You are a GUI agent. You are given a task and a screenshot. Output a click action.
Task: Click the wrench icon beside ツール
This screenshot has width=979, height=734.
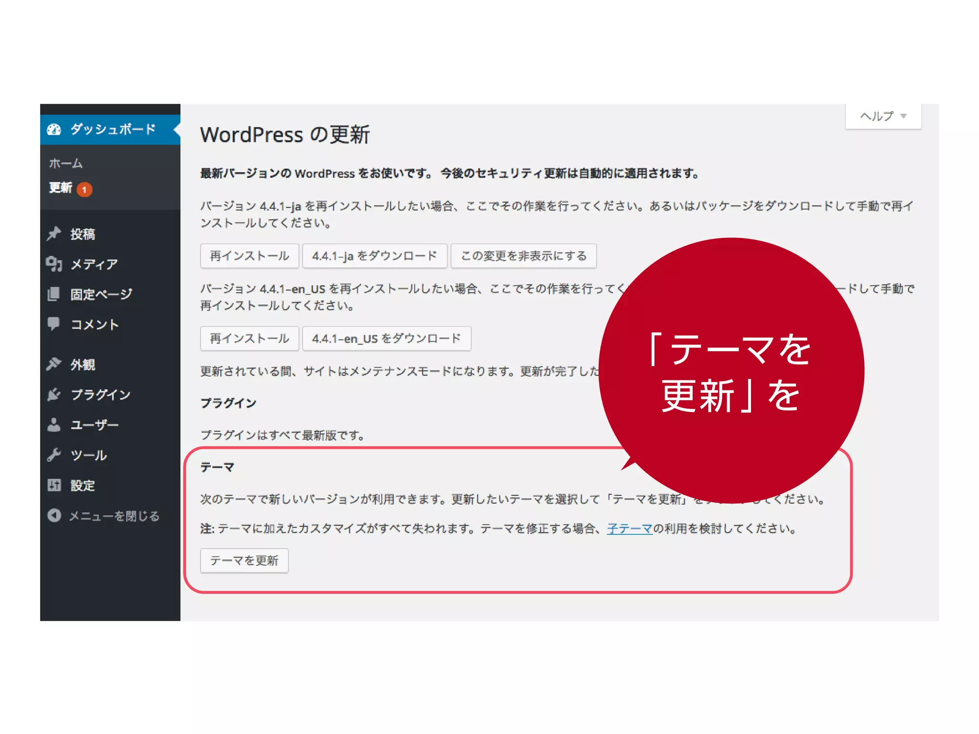click(54, 455)
